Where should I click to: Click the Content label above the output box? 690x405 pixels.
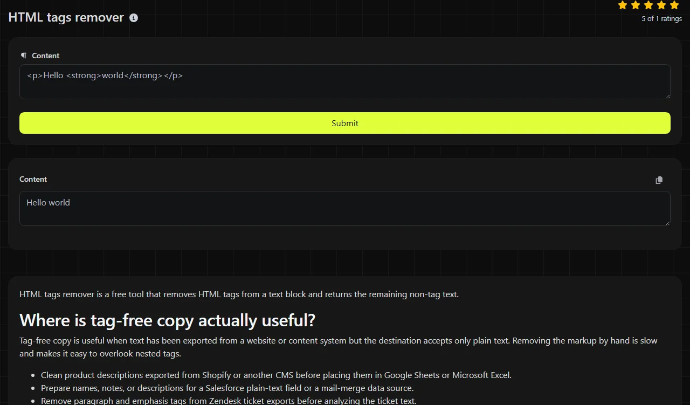(33, 179)
